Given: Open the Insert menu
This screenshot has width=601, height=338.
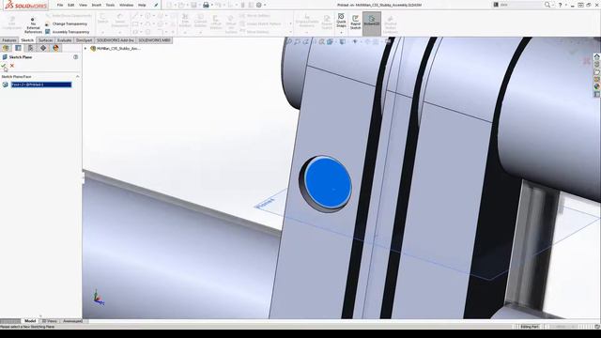Looking at the screenshot, I should [97, 5].
